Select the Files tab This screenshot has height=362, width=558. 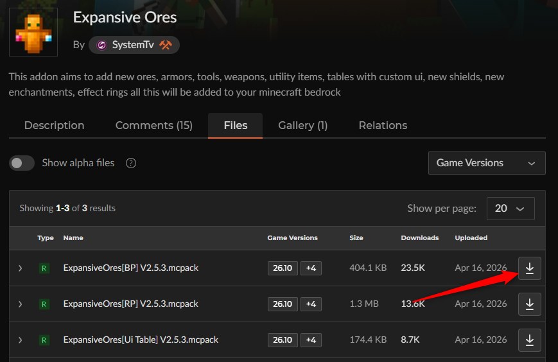coord(235,125)
